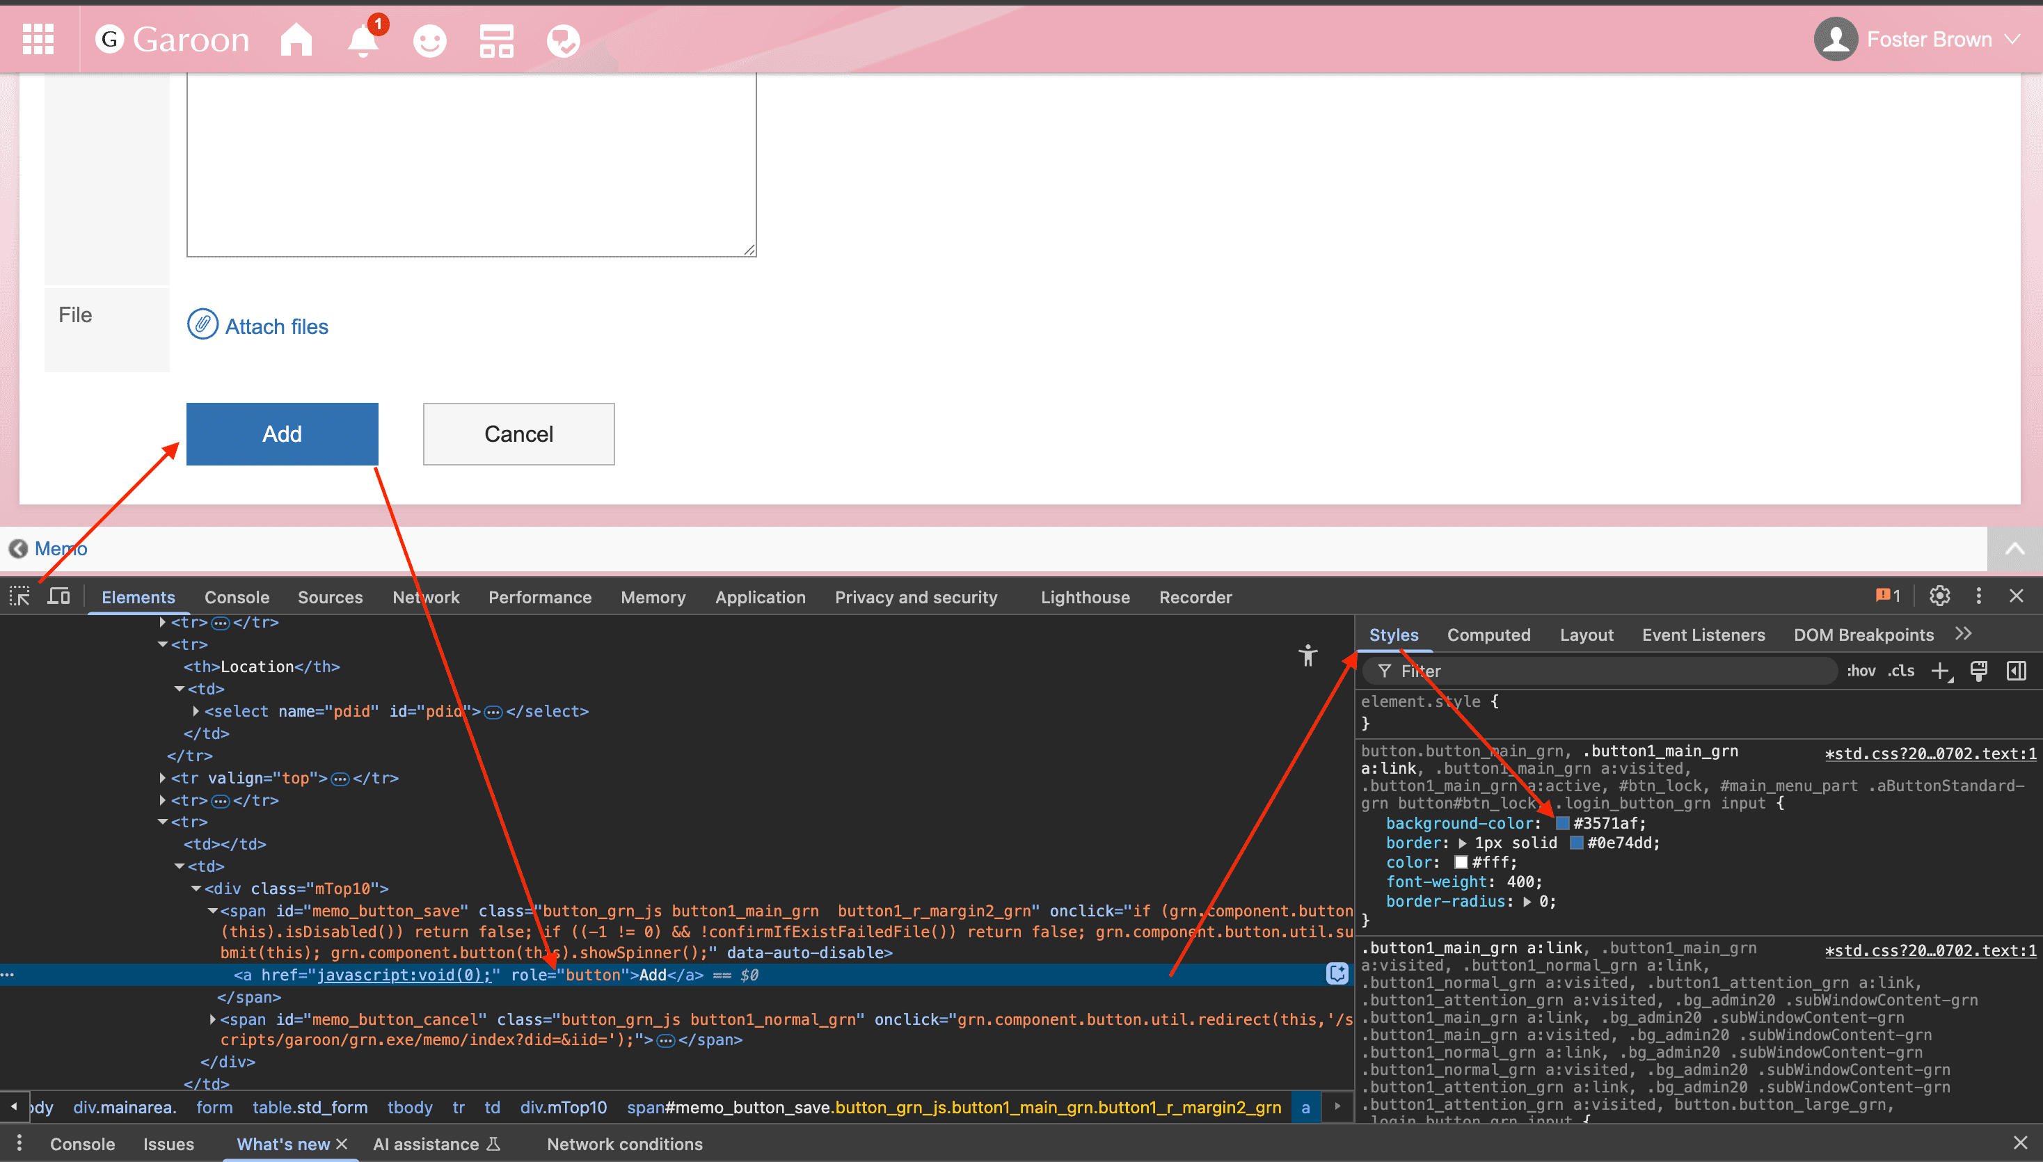Go to Garoon home icon
The width and height of the screenshot is (2043, 1162).
pos(296,39)
